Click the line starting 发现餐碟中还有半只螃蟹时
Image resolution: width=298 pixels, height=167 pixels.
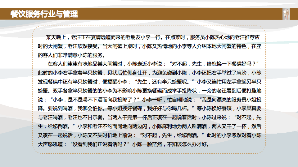(x=150, y=82)
